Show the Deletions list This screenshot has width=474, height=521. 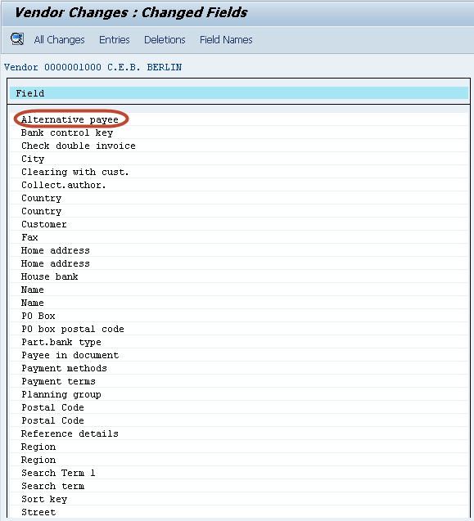[165, 40]
